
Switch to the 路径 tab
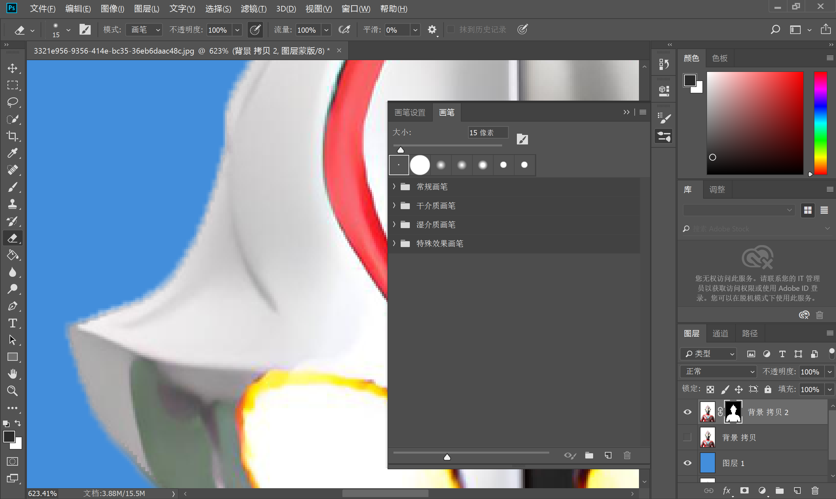[x=750, y=333]
